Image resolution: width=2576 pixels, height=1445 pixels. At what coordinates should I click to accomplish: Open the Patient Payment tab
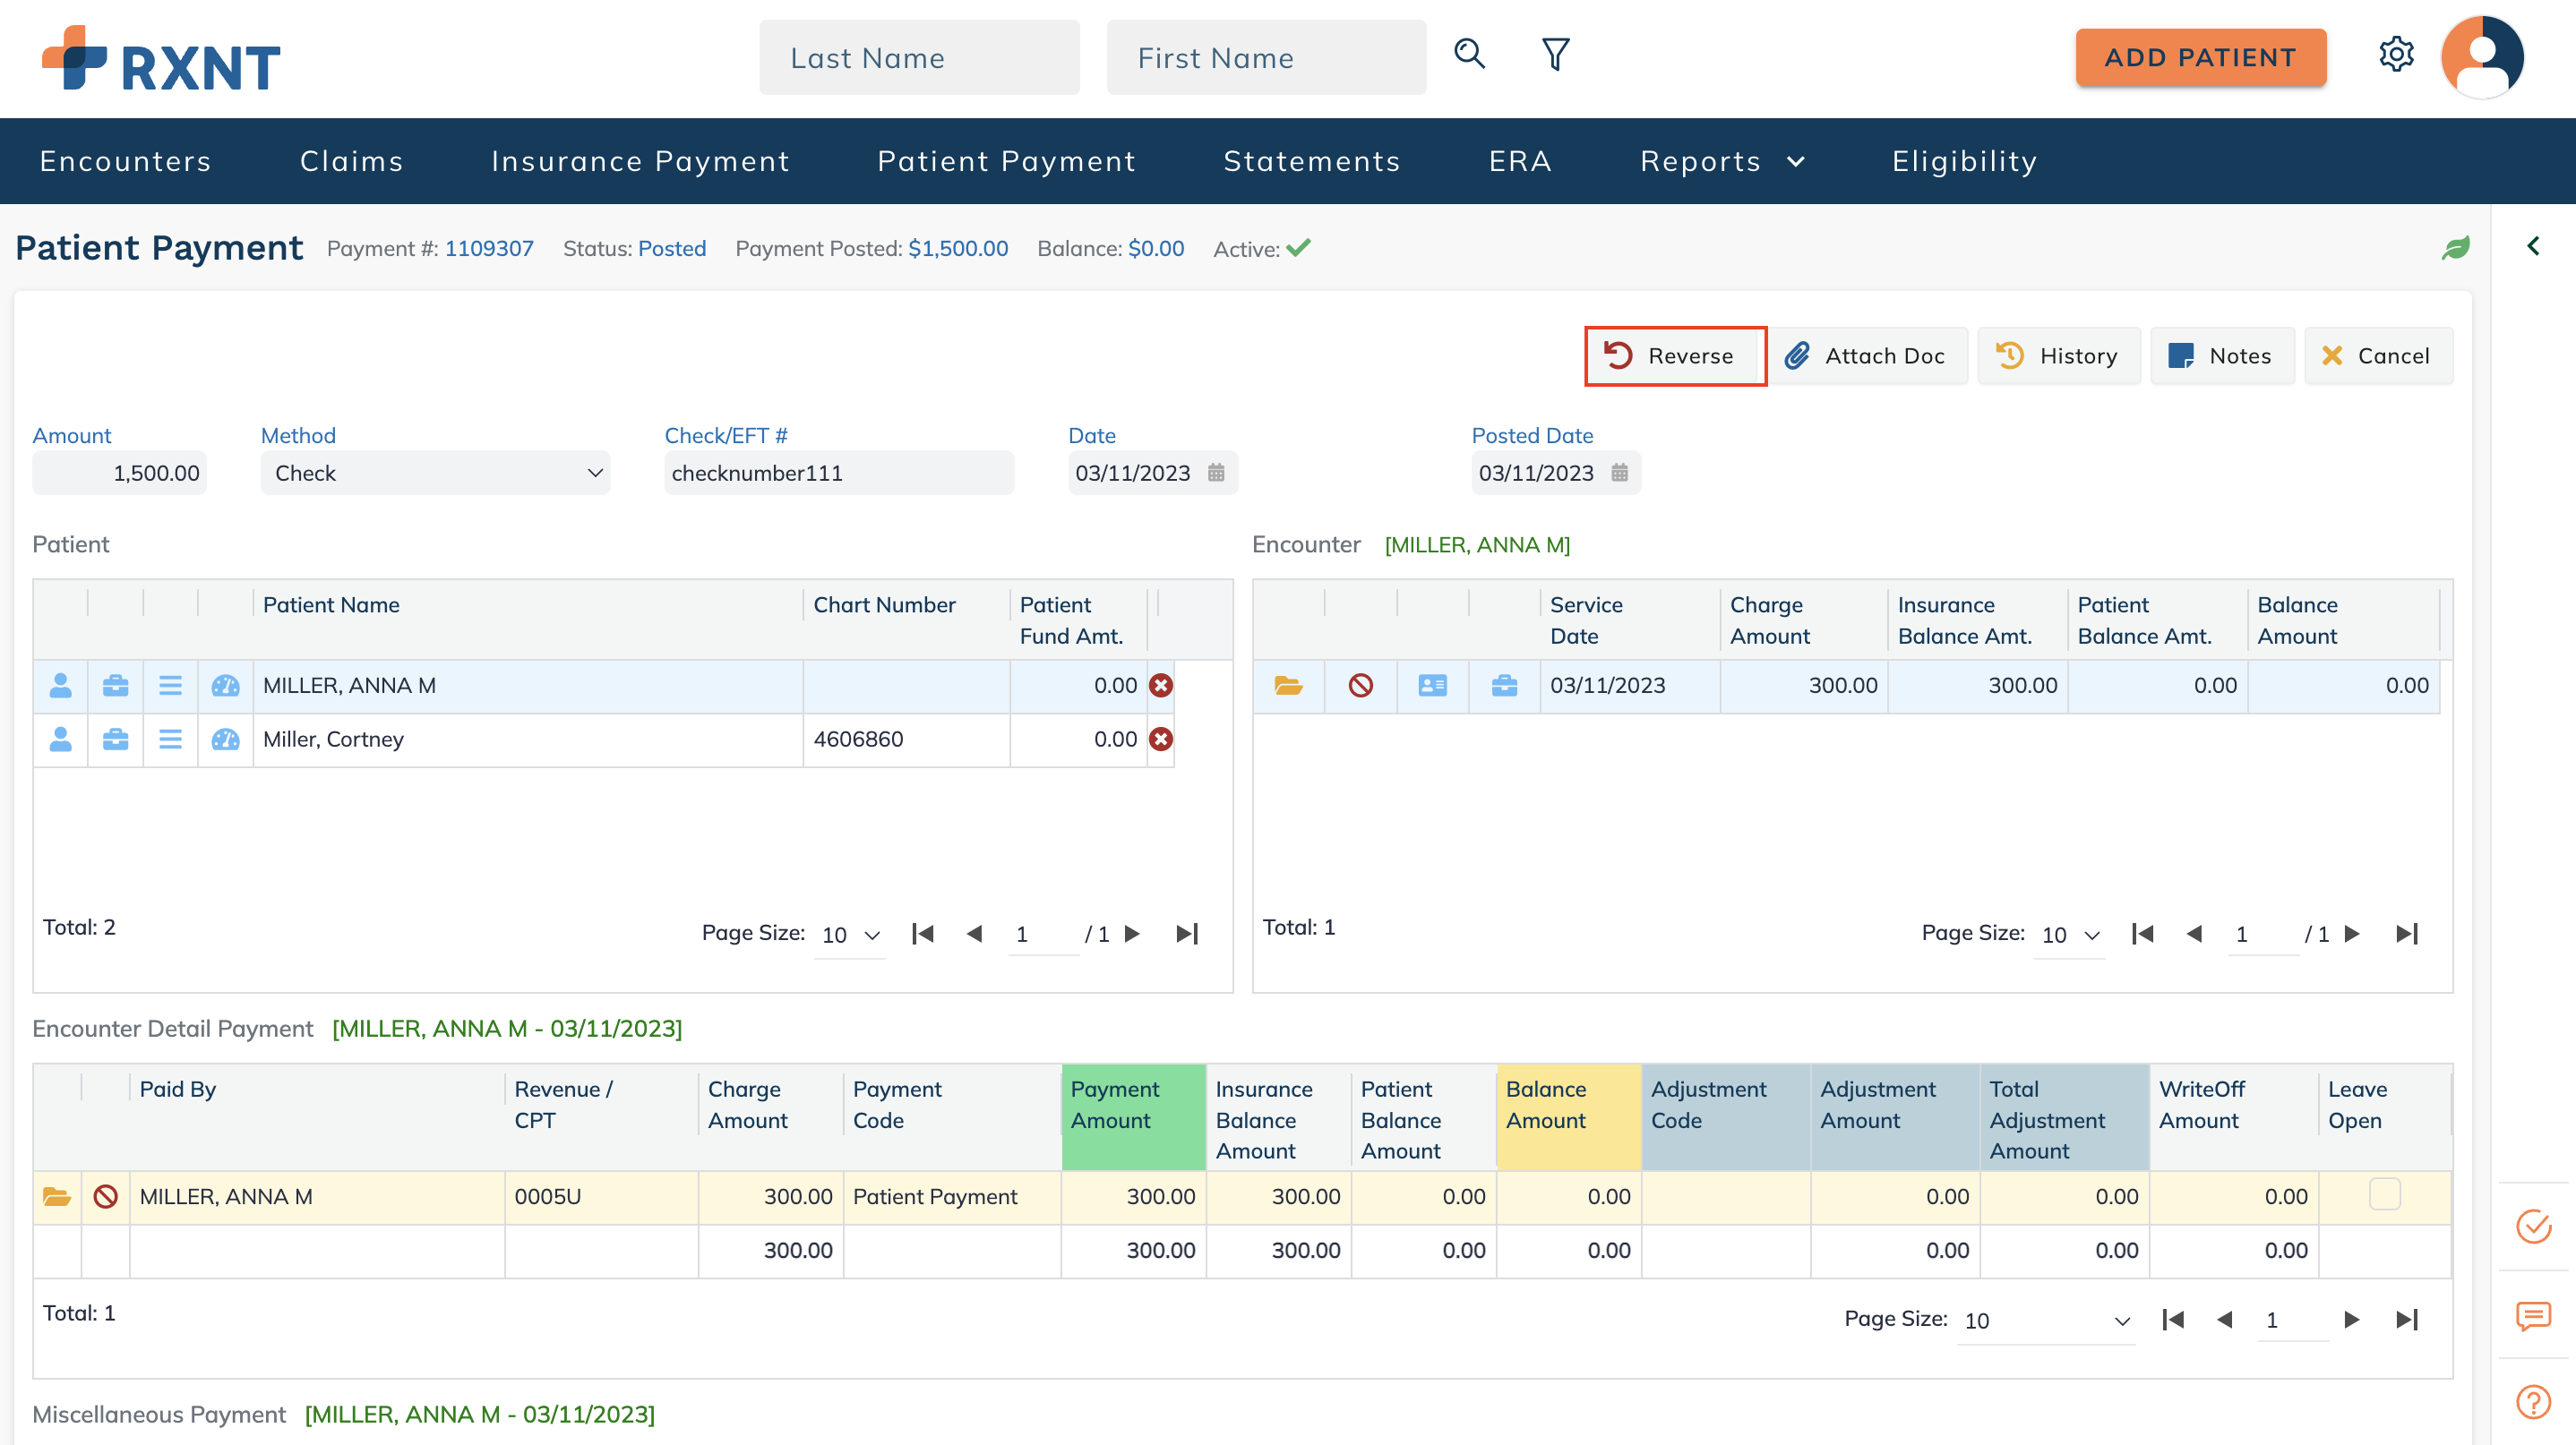pos(1006,161)
